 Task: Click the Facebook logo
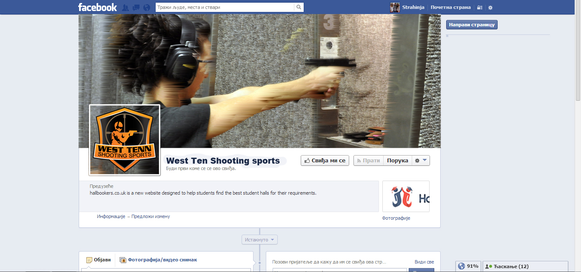(97, 7)
